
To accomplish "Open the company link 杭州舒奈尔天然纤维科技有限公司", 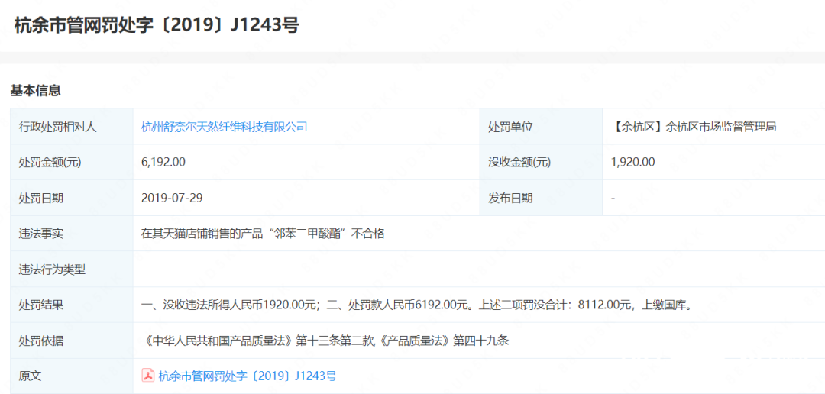I will pos(224,127).
